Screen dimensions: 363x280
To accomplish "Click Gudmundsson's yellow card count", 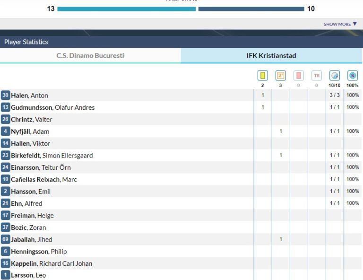I will (x=263, y=107).
